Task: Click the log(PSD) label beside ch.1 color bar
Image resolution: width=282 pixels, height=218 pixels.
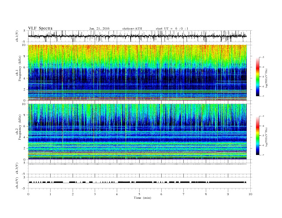Action: tap(267, 78)
